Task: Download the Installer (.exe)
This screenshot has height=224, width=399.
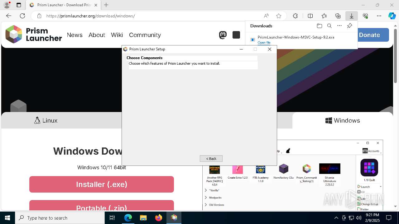Action: click(102, 184)
